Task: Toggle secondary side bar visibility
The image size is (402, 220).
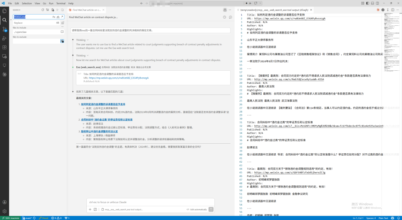Action: [377, 3]
